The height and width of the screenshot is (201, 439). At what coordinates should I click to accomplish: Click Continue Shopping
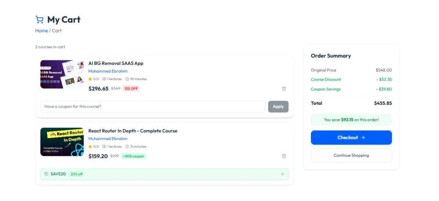[351, 155]
